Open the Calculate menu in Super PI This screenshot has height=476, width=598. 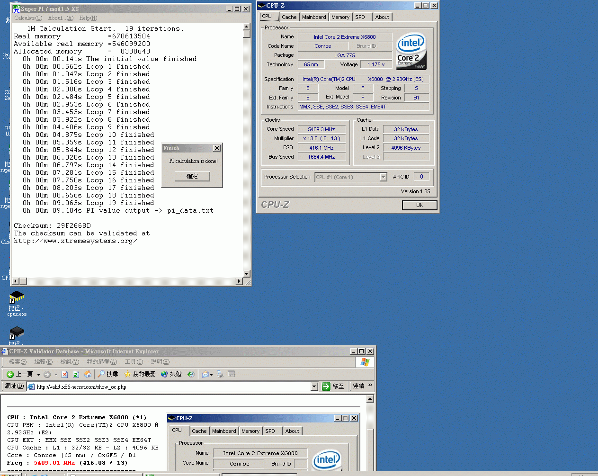28,18
